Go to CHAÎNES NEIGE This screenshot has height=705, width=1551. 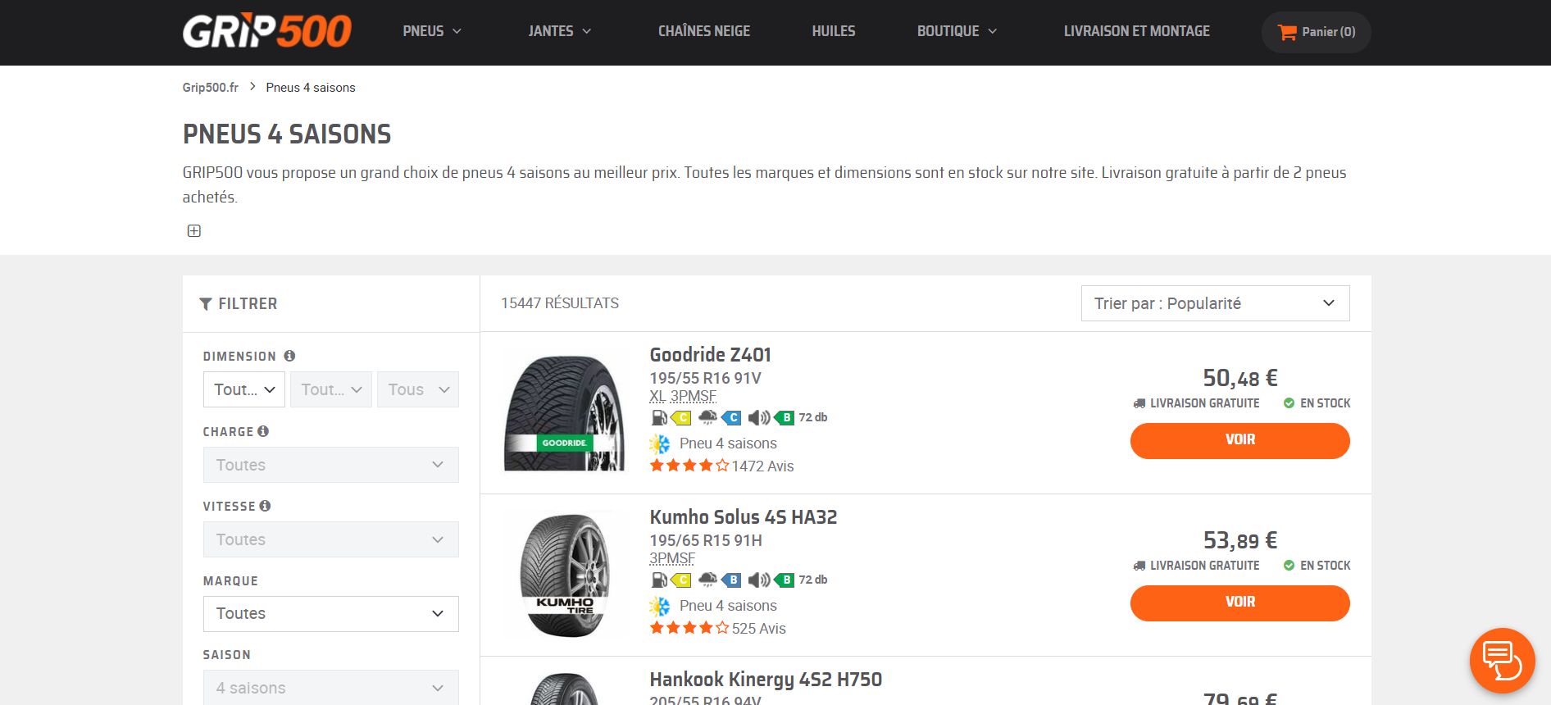click(704, 31)
